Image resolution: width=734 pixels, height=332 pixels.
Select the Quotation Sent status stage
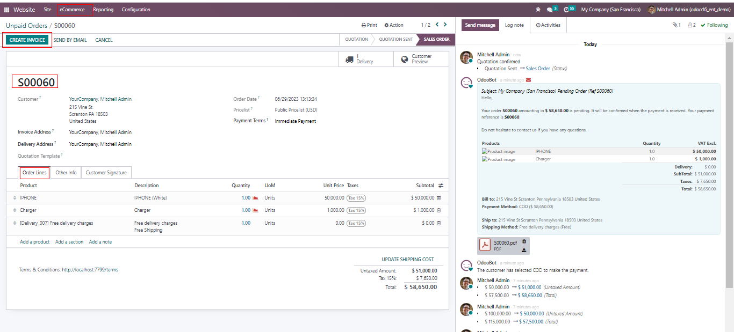coord(396,40)
